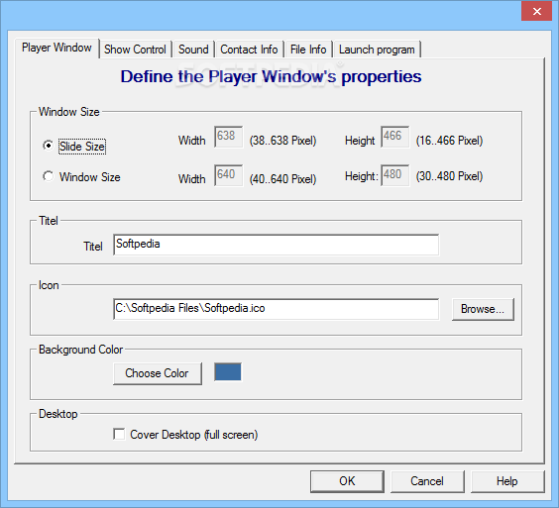Screen dimensions: 559x508
Task: Click the slide Width field showing 638
Action: point(229,137)
